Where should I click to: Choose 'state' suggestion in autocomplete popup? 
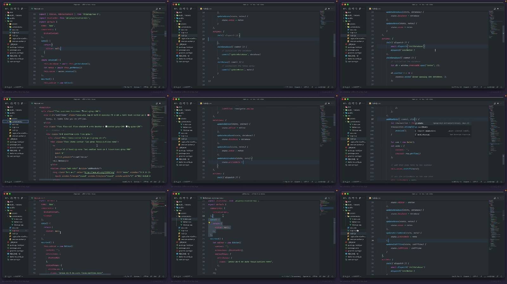pos(443,123)
